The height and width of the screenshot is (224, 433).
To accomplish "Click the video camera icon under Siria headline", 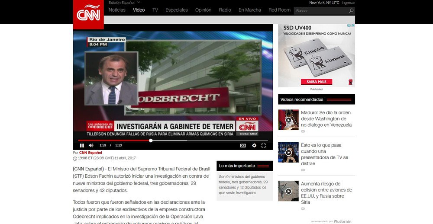I will click(303, 208).
